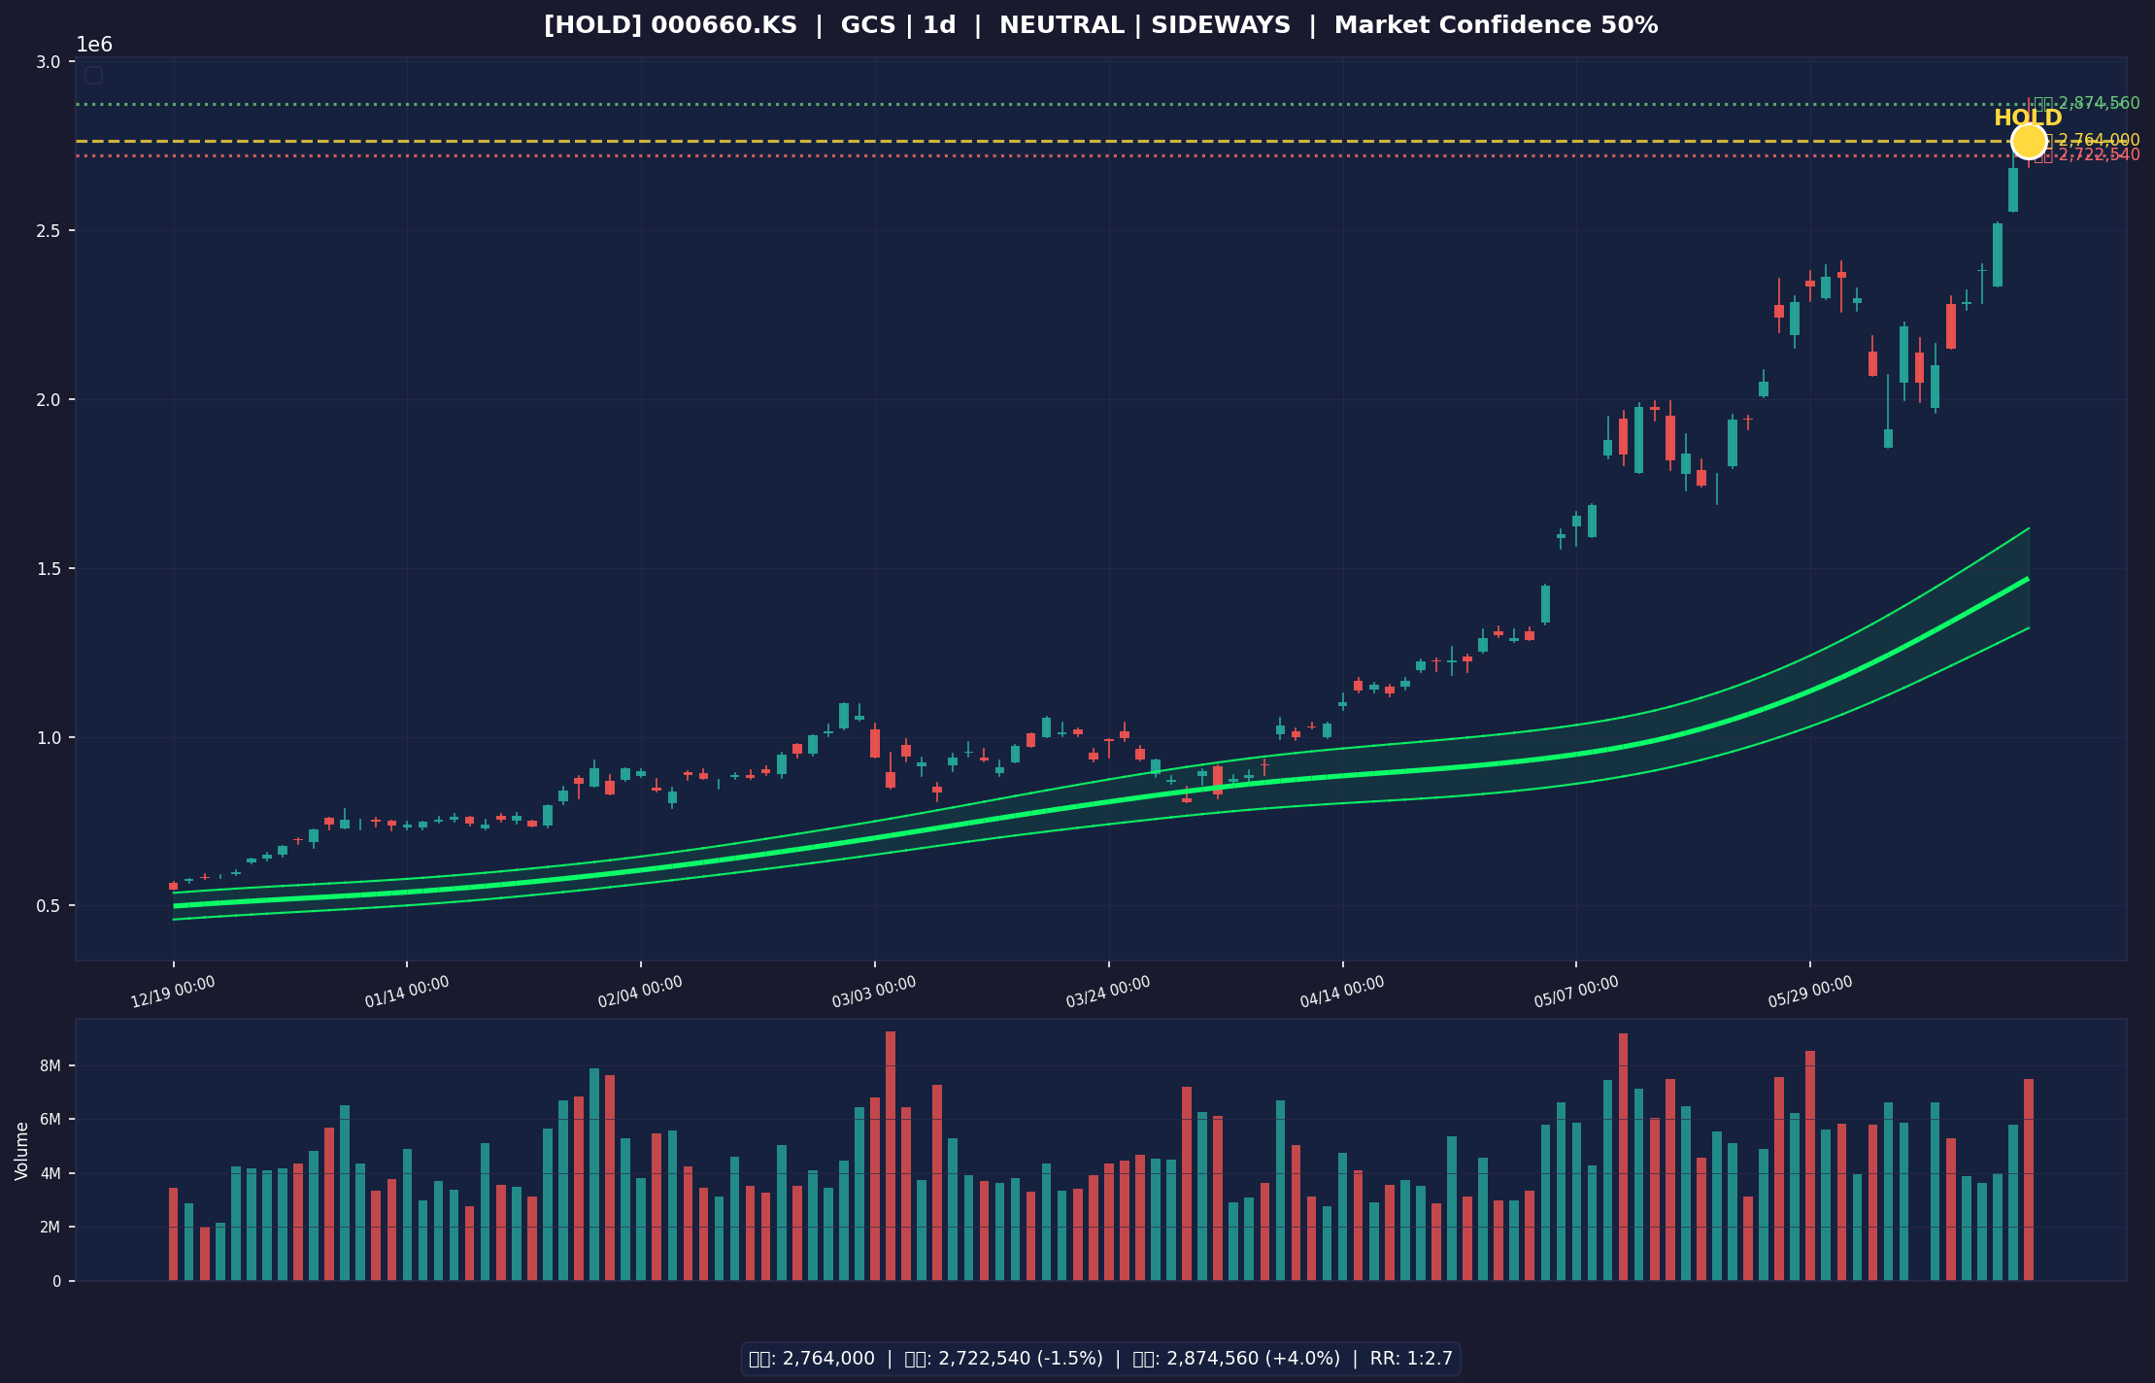Select the yellow HOLD label text
The height and width of the screenshot is (1383, 2155).
(2028, 118)
